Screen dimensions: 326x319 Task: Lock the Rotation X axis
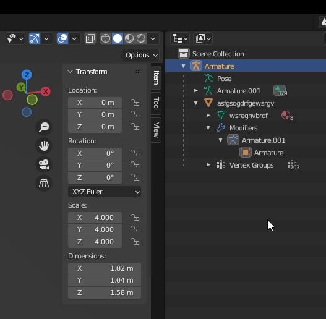pyautogui.click(x=135, y=153)
